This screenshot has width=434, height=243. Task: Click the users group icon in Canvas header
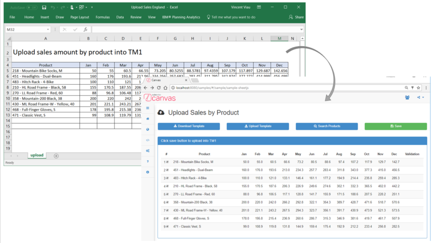point(407,97)
